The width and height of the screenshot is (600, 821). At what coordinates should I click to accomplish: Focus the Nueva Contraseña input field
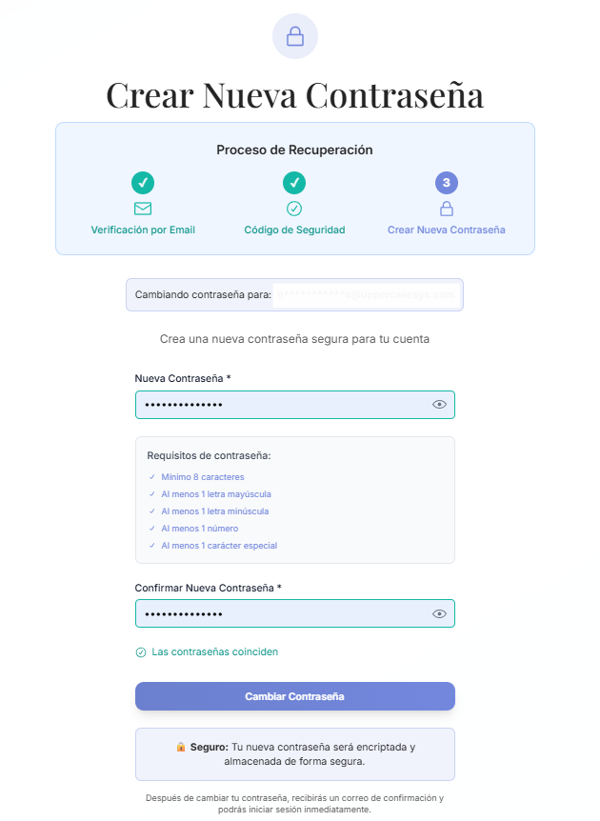281,405
